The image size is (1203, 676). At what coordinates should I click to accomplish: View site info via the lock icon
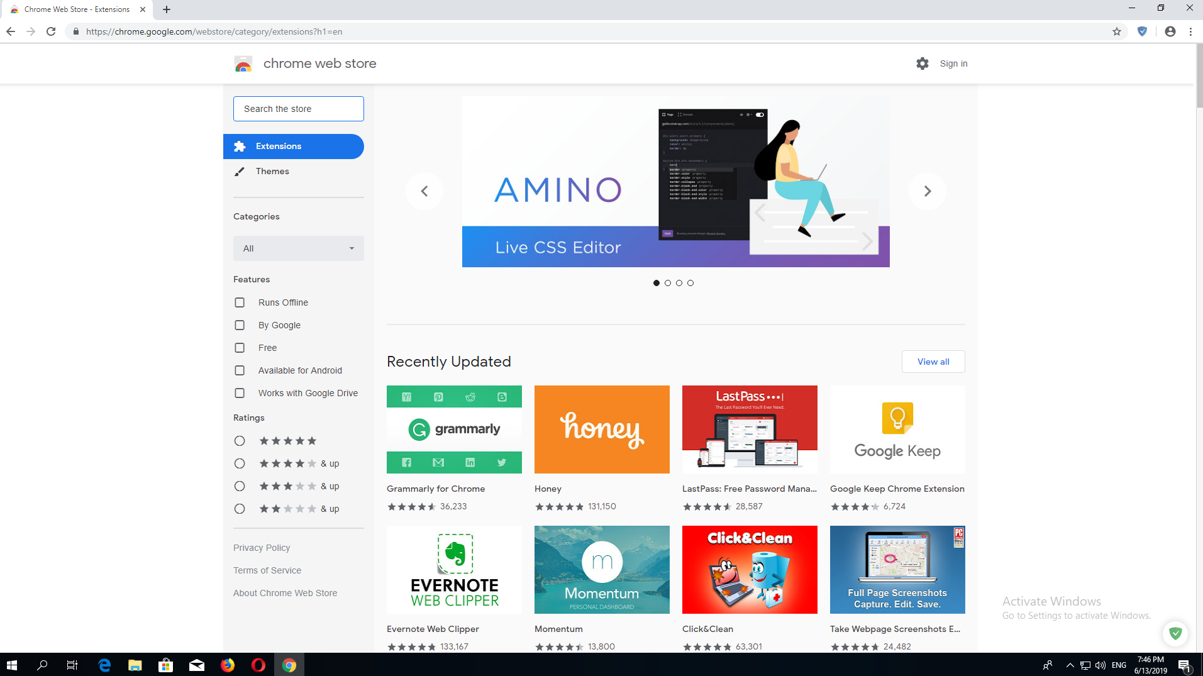pyautogui.click(x=76, y=31)
